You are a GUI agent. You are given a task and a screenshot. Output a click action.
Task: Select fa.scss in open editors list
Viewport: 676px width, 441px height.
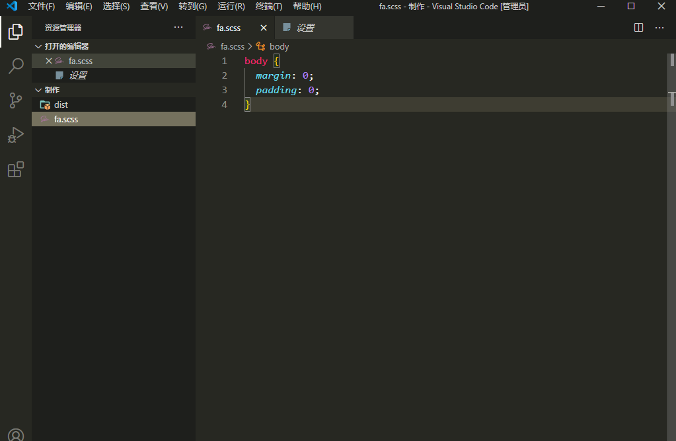114,61
